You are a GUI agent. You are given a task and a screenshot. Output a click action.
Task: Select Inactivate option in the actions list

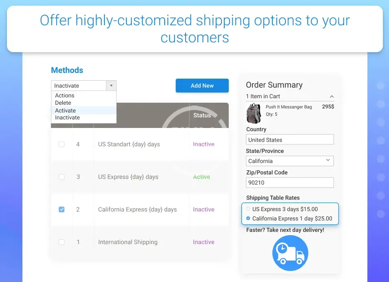tap(68, 117)
